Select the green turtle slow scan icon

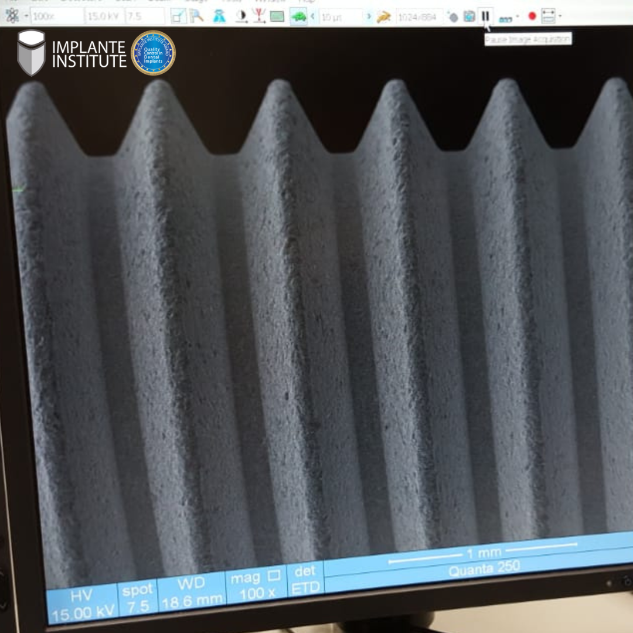tap(299, 16)
